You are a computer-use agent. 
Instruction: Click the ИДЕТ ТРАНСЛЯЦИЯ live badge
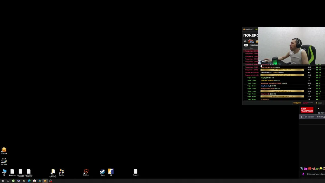pos(307,110)
